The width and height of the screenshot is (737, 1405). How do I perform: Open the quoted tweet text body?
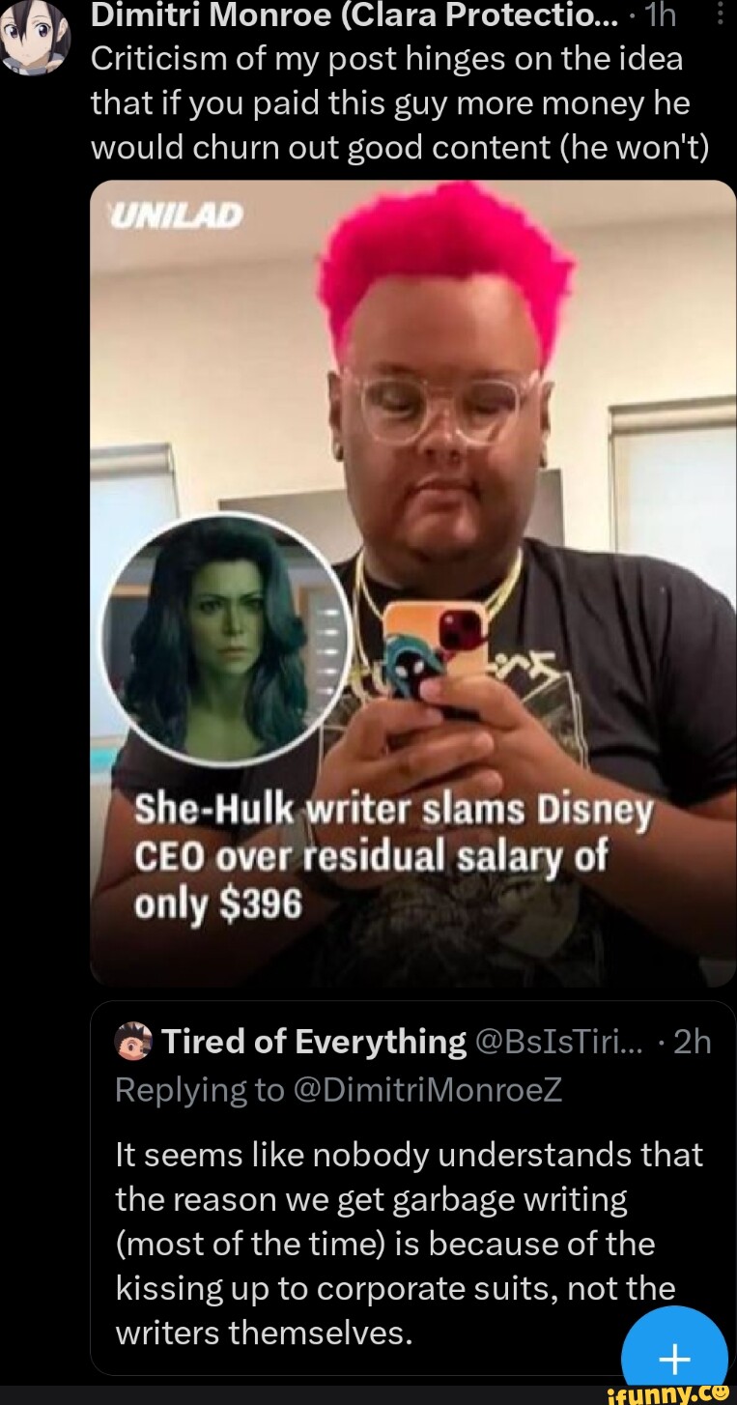pos(409,1244)
